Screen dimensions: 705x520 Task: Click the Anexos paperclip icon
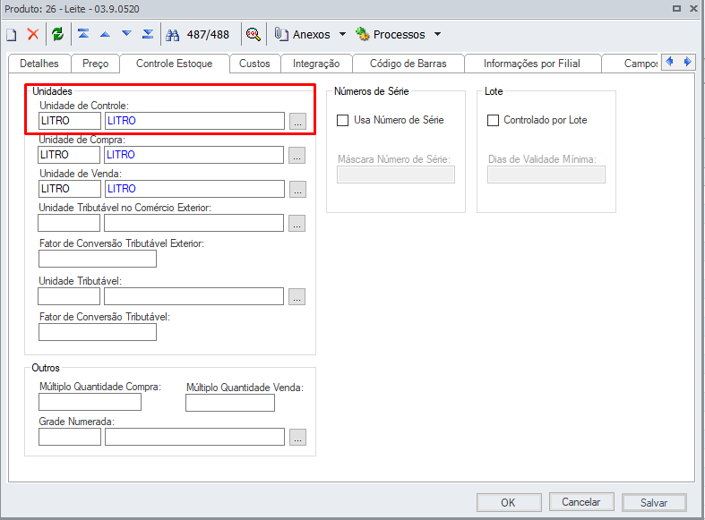click(x=281, y=34)
